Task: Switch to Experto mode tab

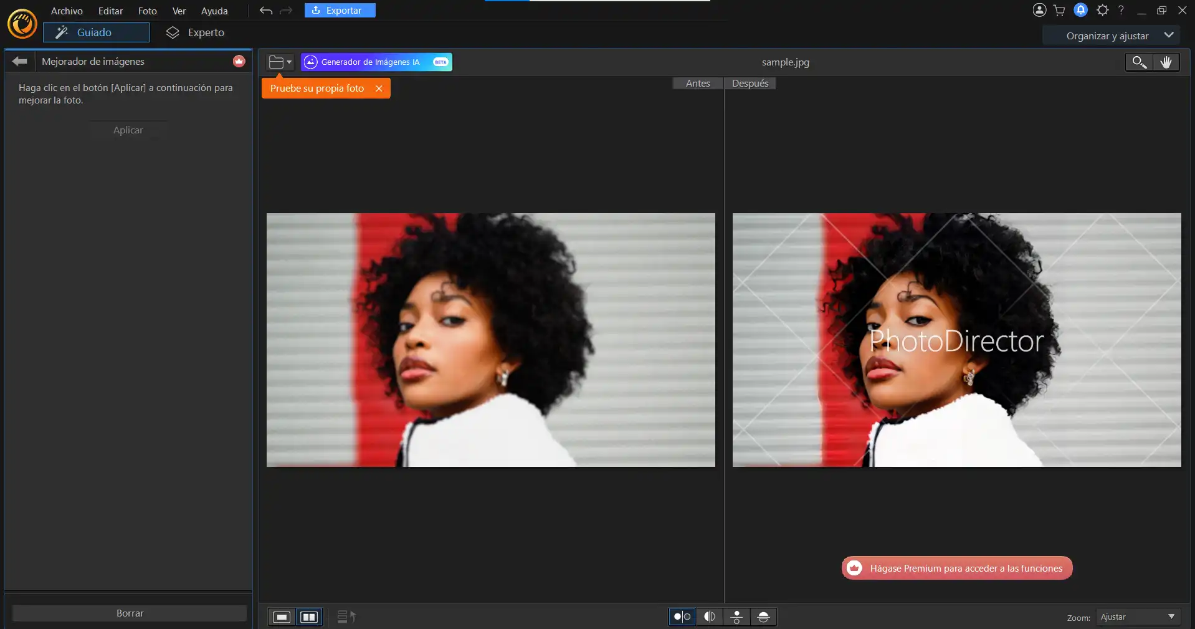Action: coord(196,32)
